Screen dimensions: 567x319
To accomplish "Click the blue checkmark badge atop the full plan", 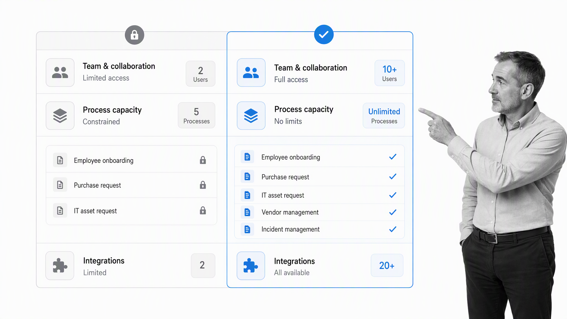I will tap(324, 34).
